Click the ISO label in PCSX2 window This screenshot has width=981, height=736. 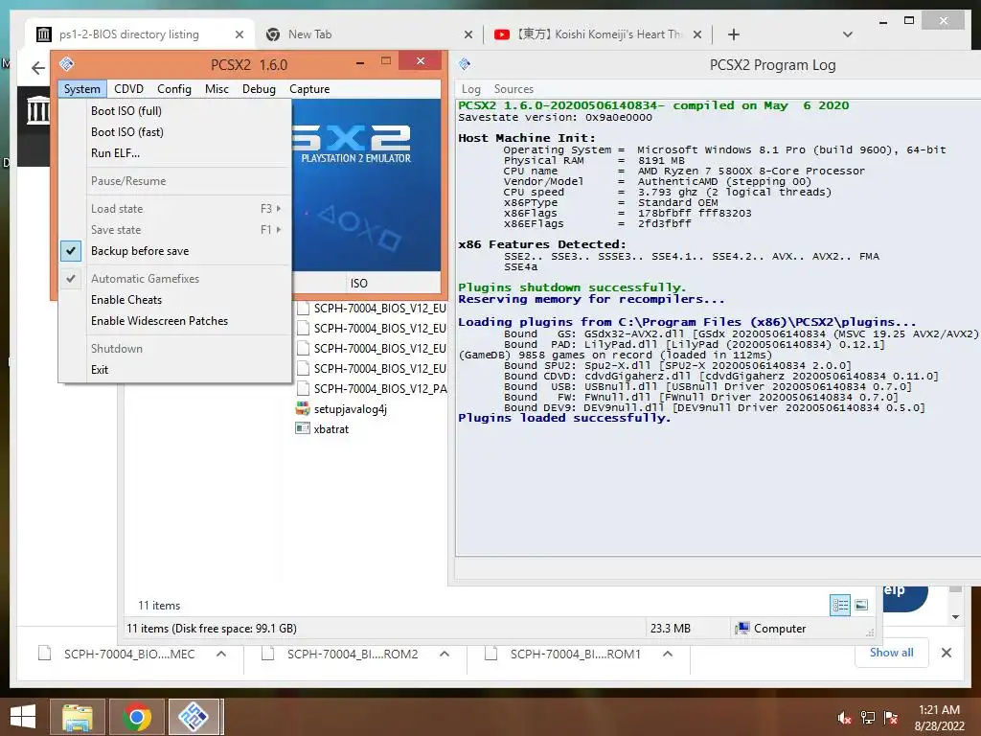click(359, 284)
